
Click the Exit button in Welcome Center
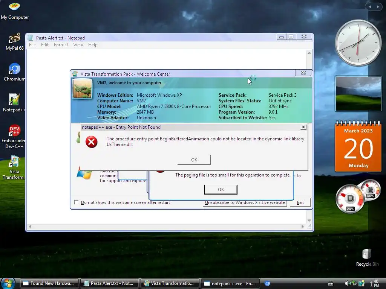point(300,202)
